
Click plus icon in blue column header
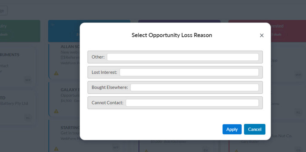(53, 25)
